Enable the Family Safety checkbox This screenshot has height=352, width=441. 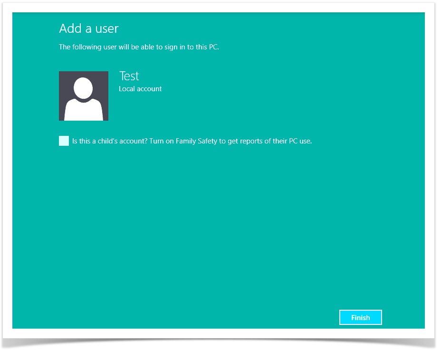(64, 141)
